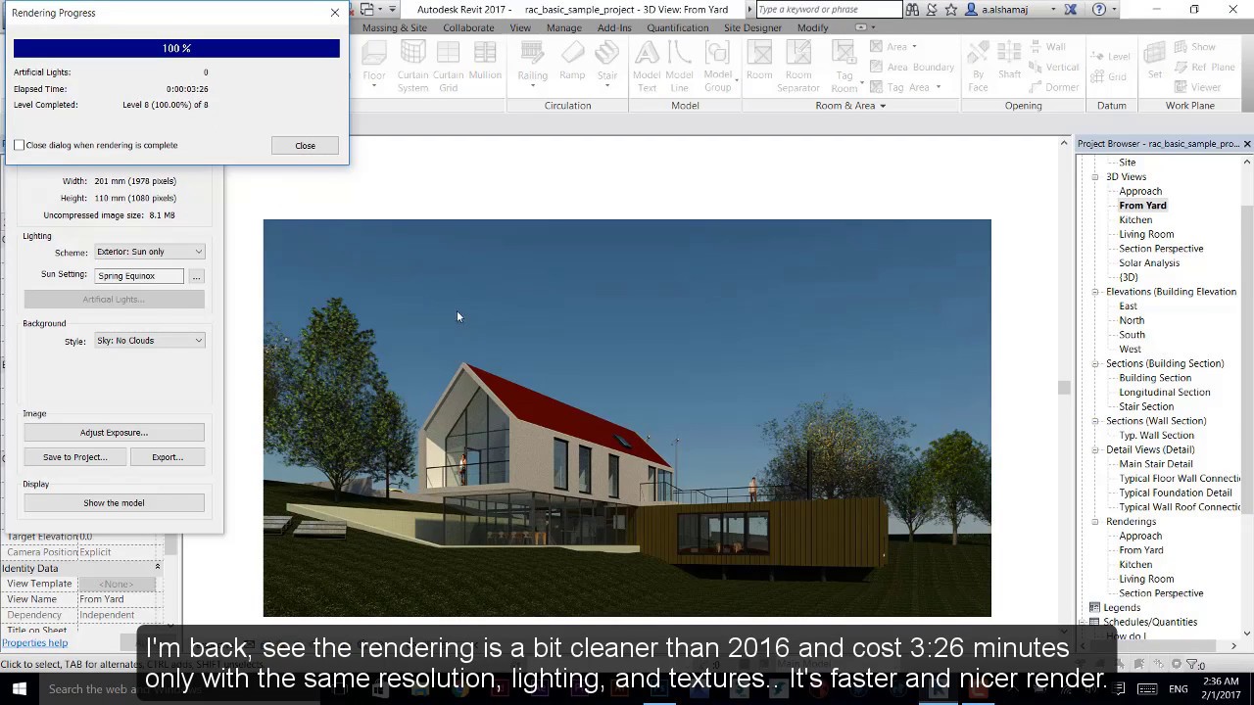Click the keyword search input field
Screen dimensions: 1254x705
point(829,10)
